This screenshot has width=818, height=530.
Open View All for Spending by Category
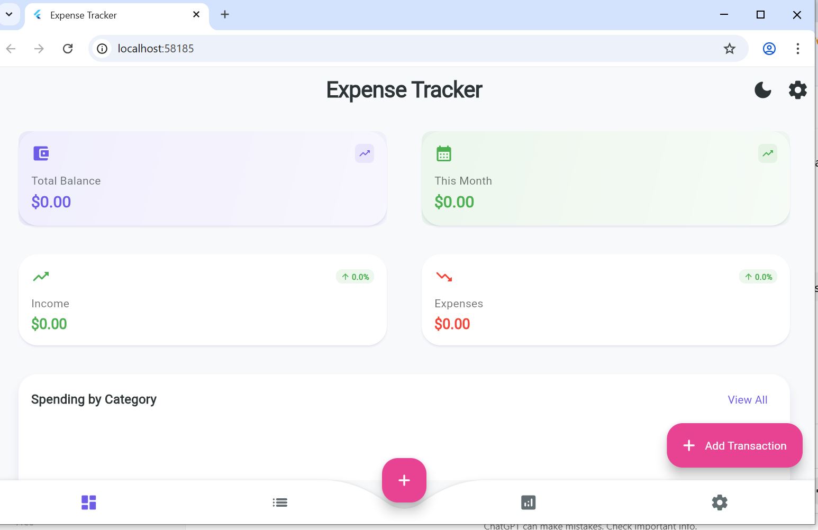(747, 400)
